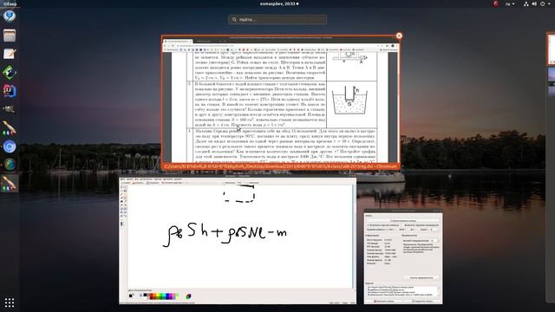This screenshot has width=555, height=312.
Task: Click the 'Обзор' activities button
Action: pos(10,3)
